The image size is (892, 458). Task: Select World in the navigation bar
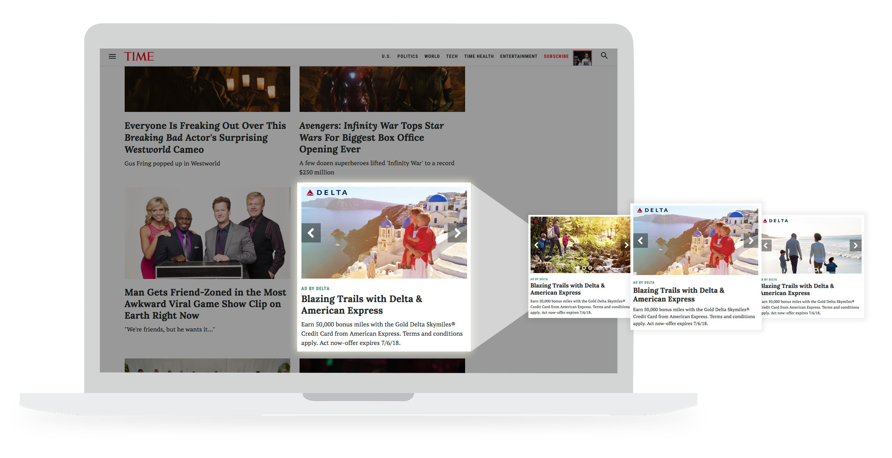[432, 56]
